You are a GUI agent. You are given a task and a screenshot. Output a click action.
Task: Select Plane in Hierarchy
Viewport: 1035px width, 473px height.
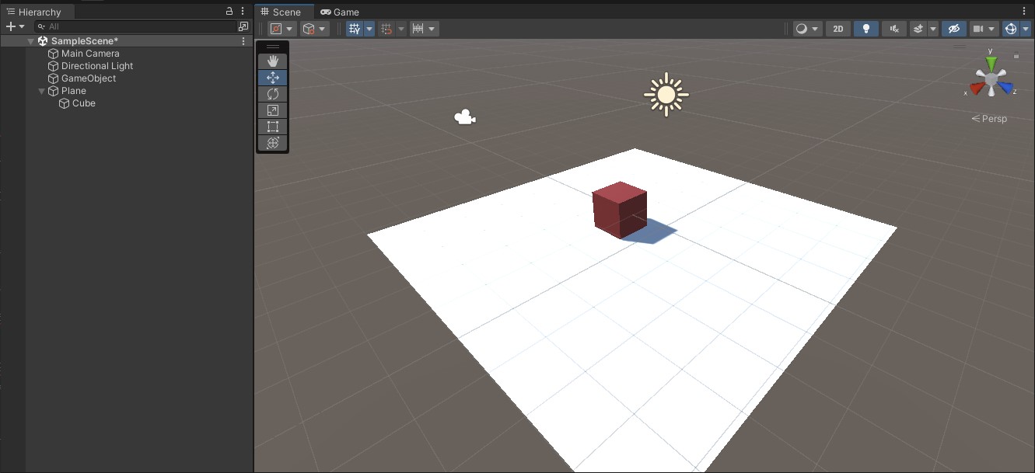tap(74, 91)
